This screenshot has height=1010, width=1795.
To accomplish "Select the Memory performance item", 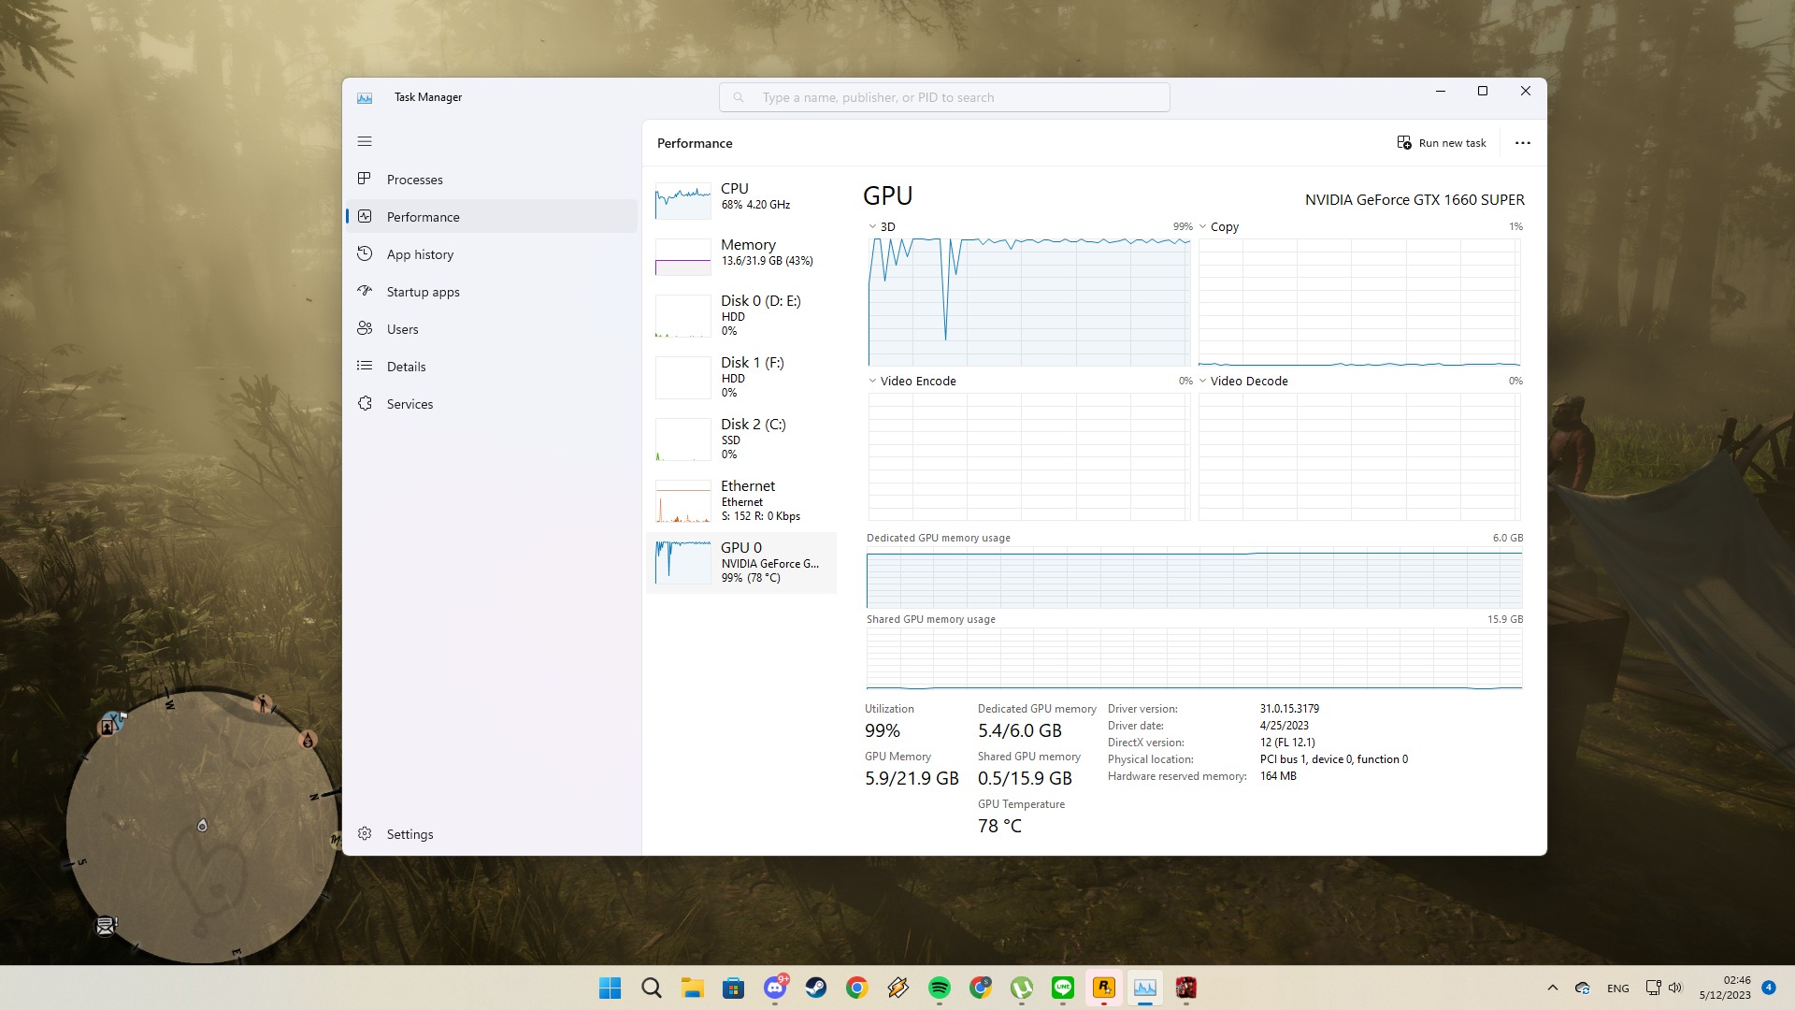I will pyautogui.click(x=741, y=257).
